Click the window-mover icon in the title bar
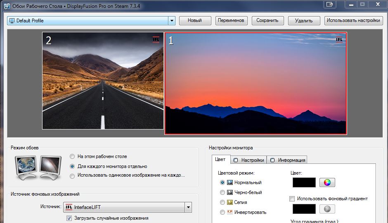388x223 pixels. (x=330, y=4)
